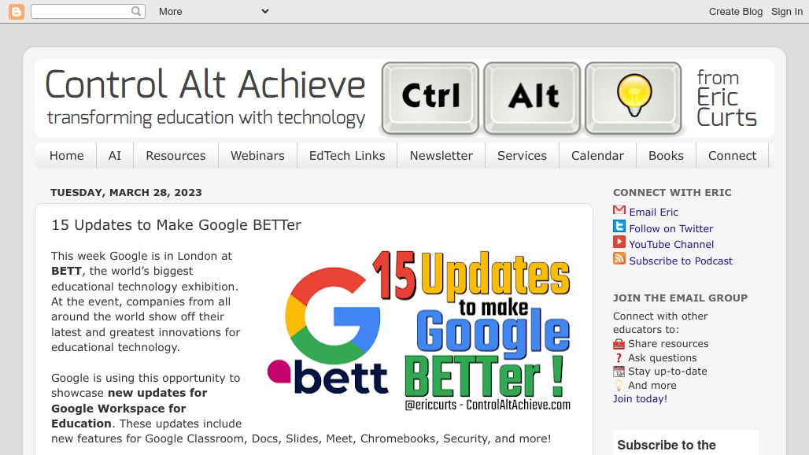Click the CONNECT WITH ERIC heading
The width and height of the screenshot is (809, 455).
tap(672, 192)
